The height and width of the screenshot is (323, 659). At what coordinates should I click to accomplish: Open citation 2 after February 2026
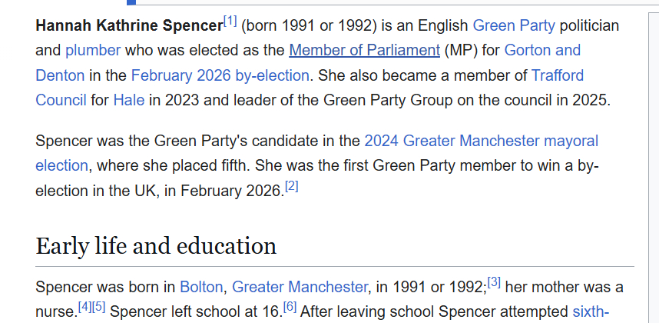point(291,185)
